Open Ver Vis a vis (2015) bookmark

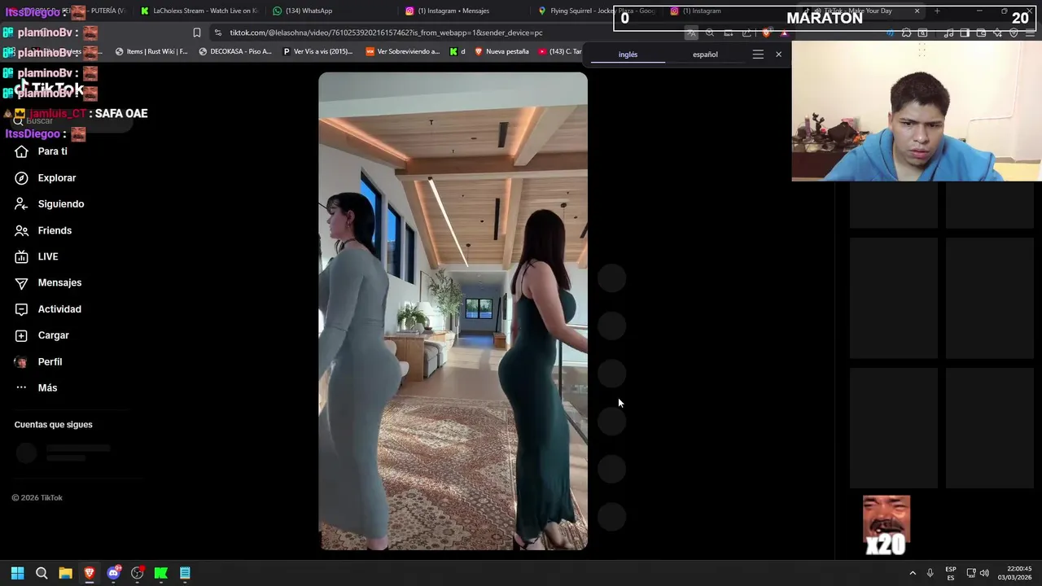(317, 51)
